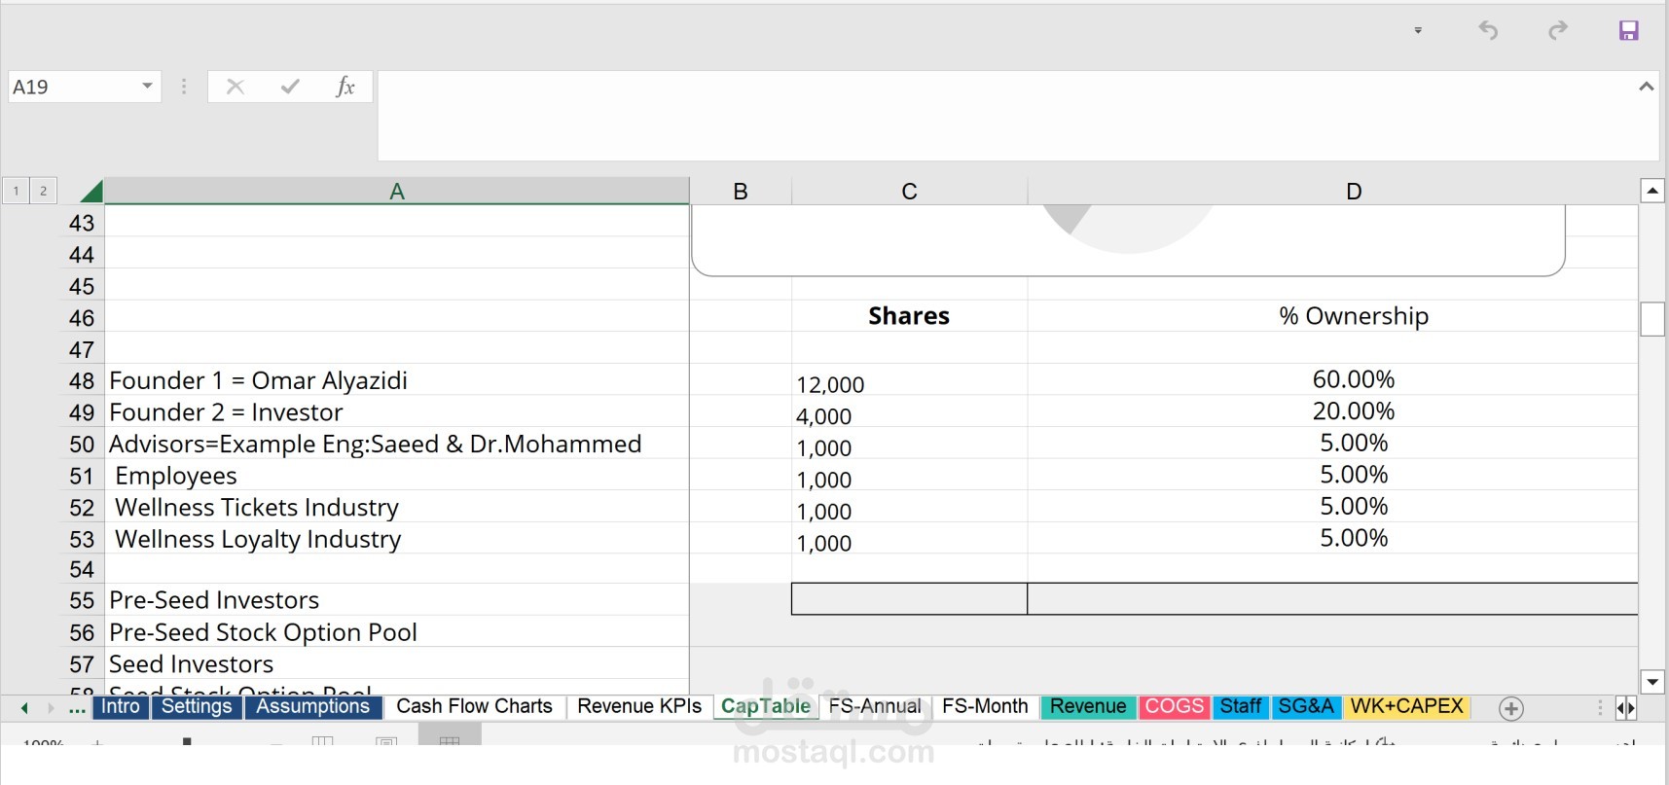
Task: Select column B header
Action: (741, 192)
